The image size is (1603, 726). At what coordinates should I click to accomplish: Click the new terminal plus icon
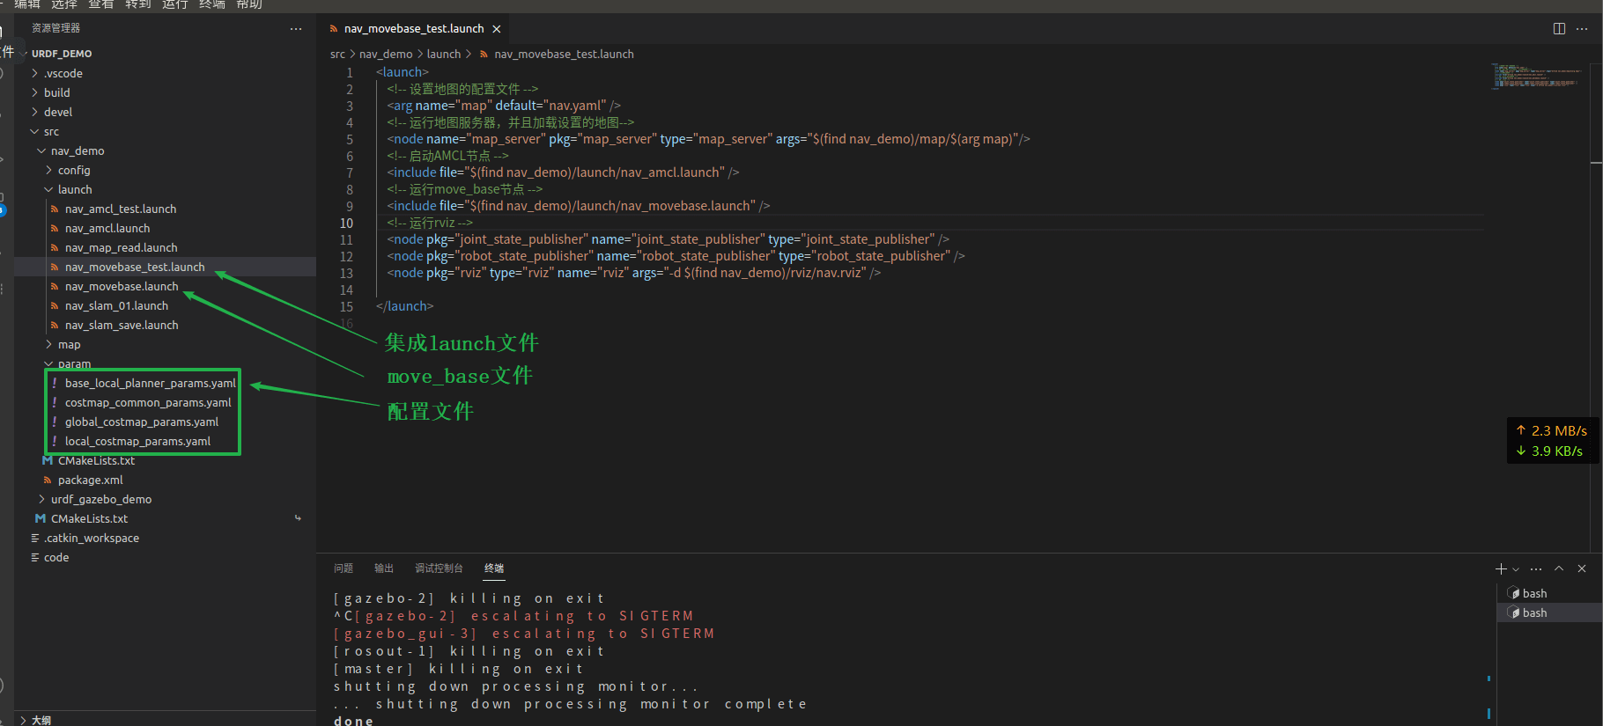point(1501,569)
